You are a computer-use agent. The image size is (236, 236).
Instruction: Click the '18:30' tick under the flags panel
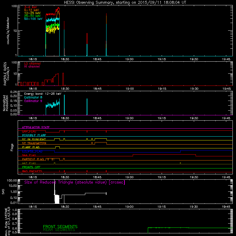coord(65,177)
